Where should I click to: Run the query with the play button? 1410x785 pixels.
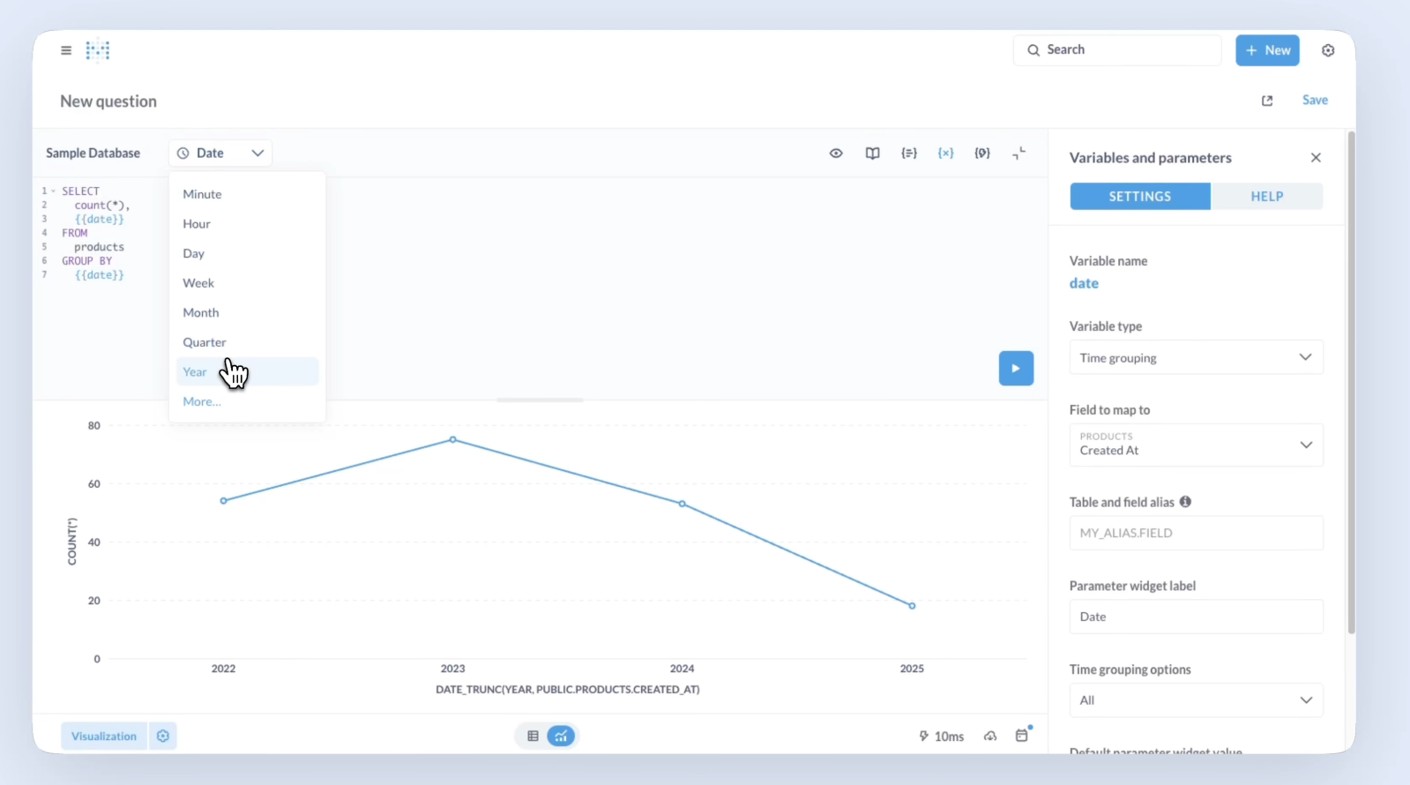1016,369
